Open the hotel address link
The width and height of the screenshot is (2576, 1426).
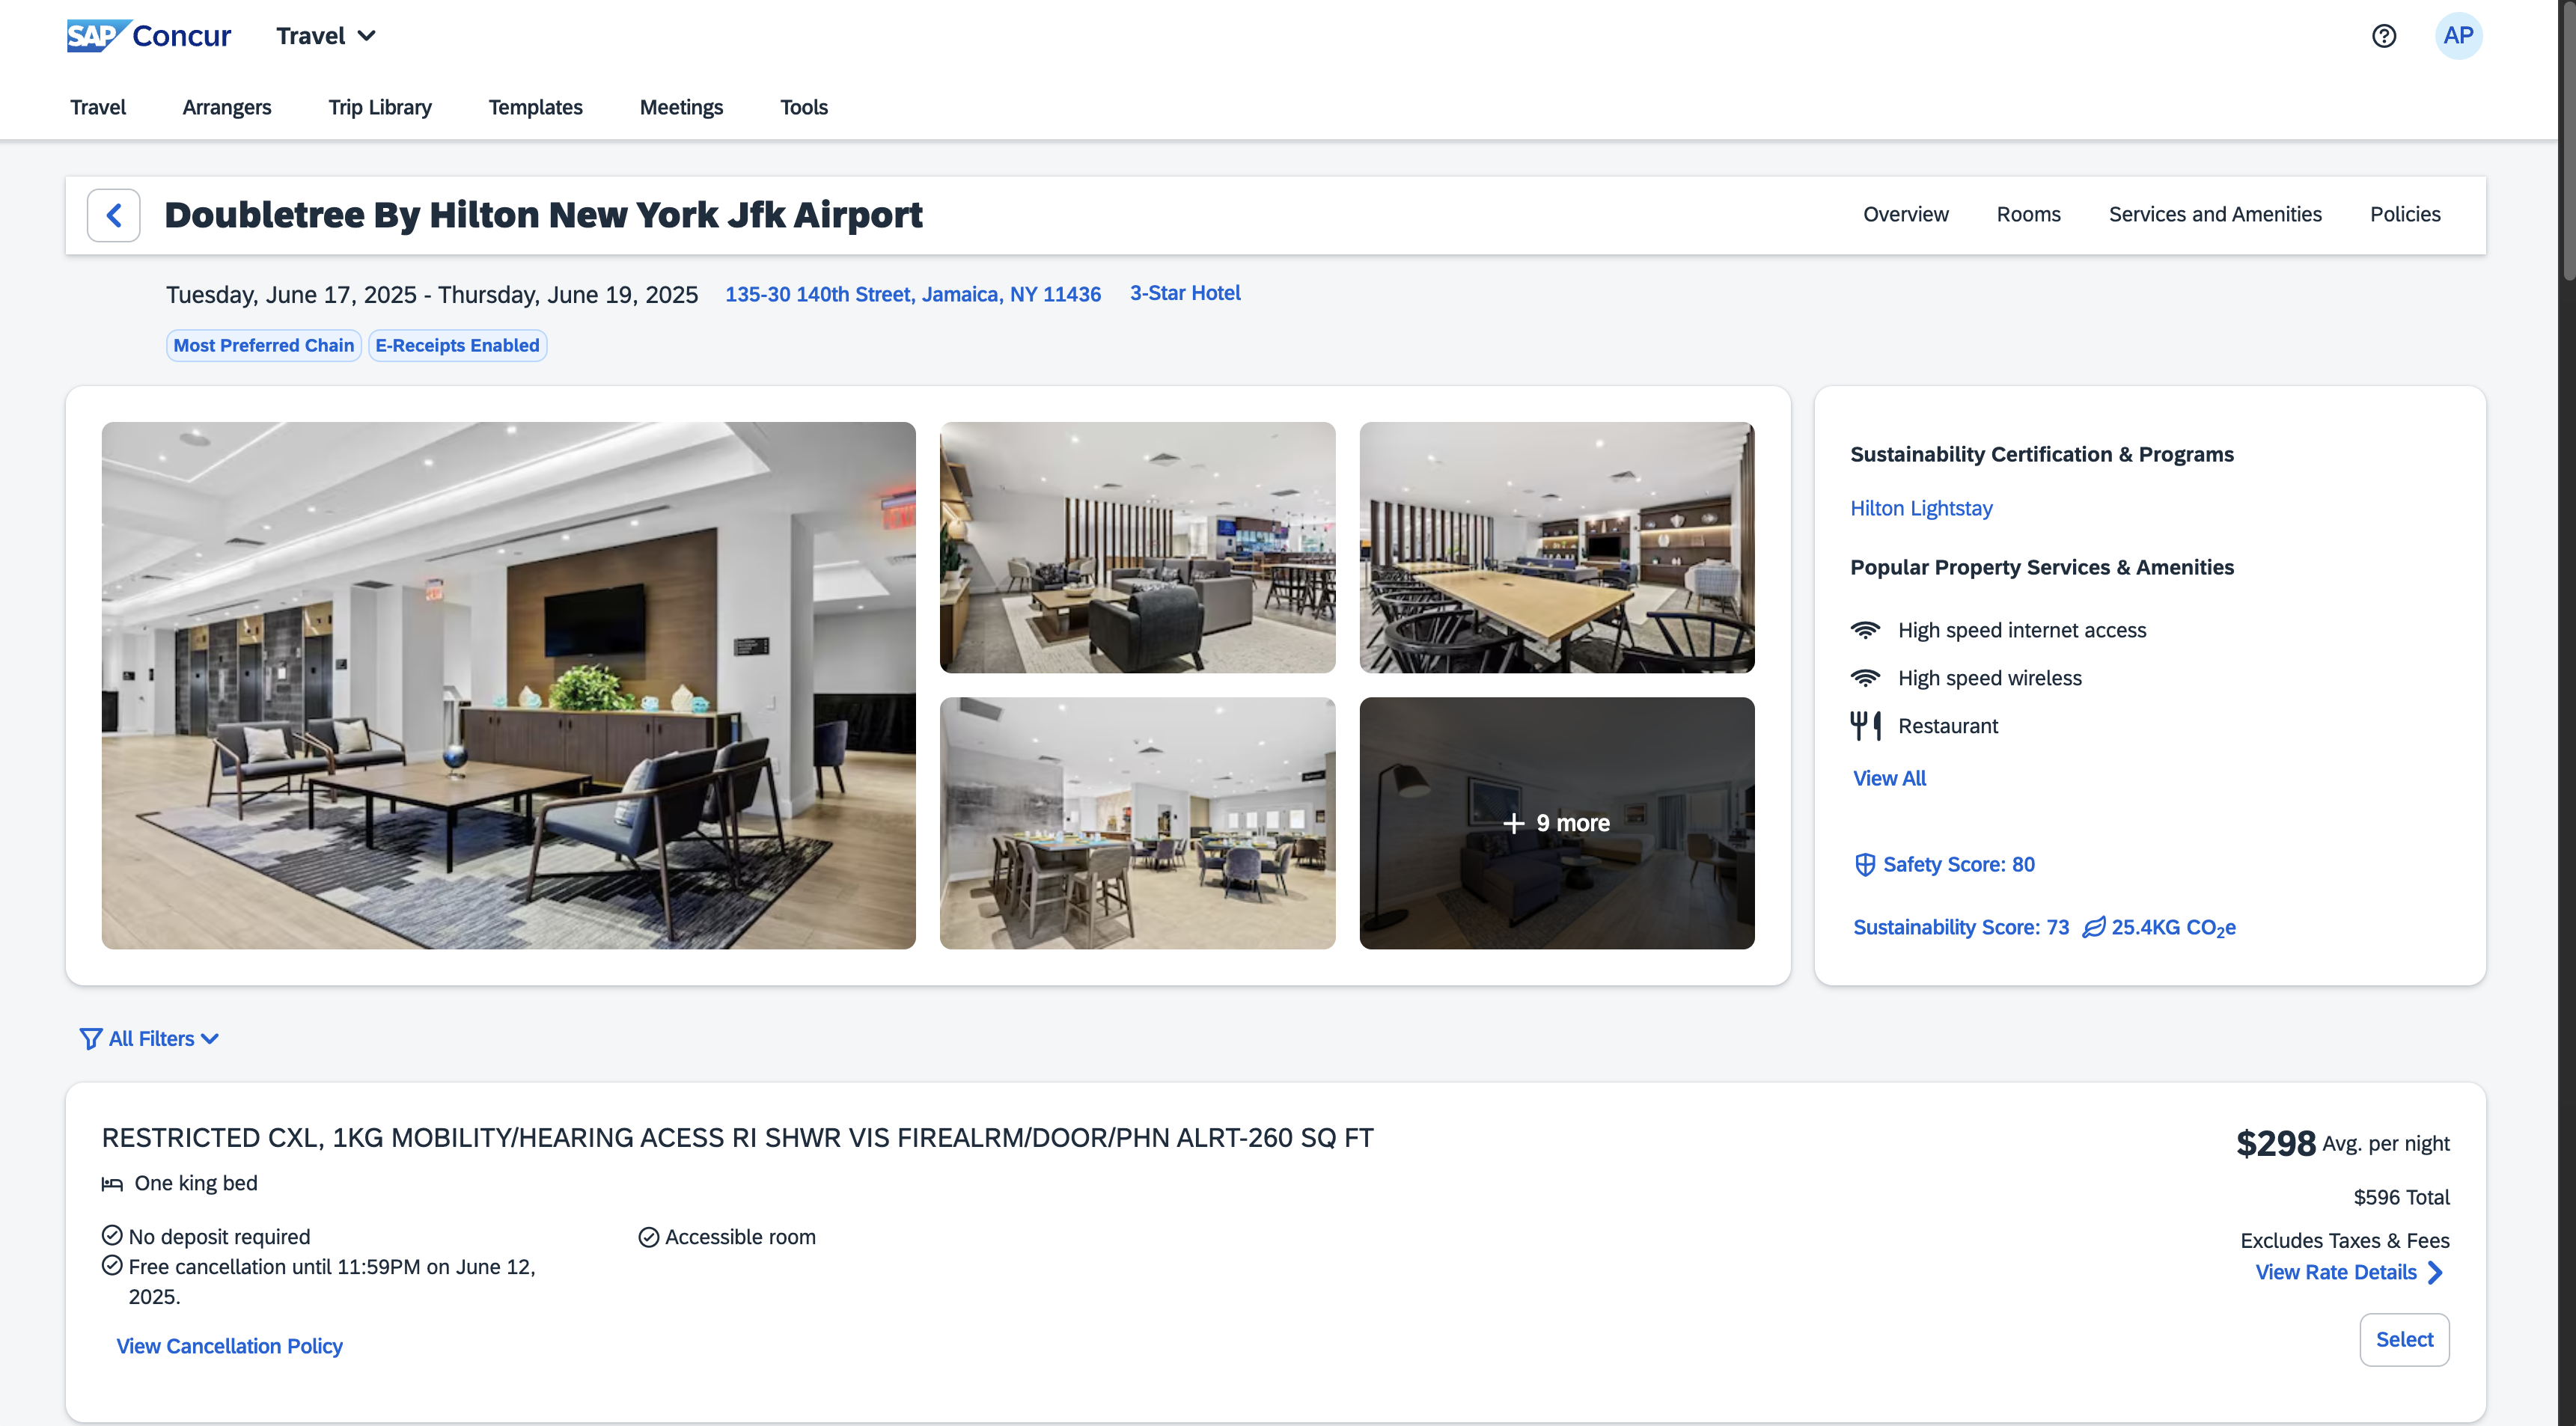pyautogui.click(x=913, y=294)
